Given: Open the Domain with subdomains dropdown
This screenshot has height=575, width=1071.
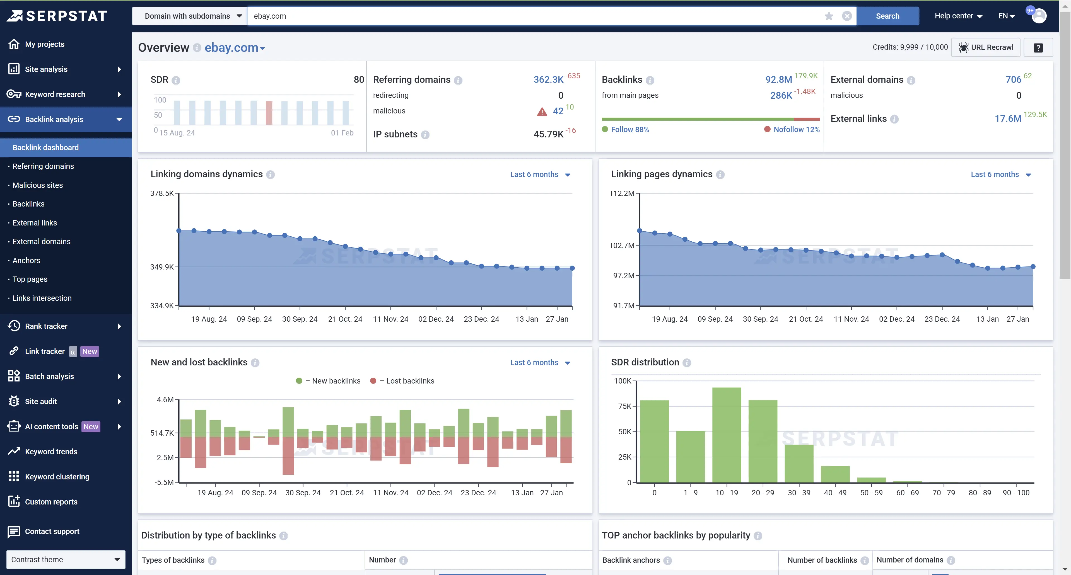Looking at the screenshot, I should 190,16.
